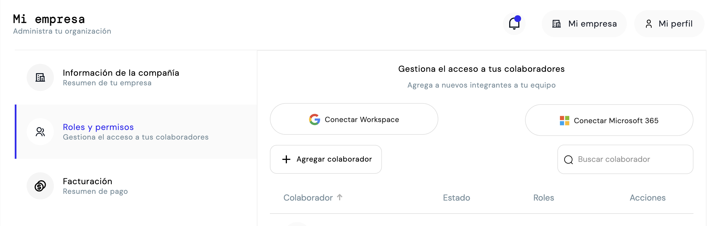
Task: Click the Conectar Workspace button
Action: point(354,119)
